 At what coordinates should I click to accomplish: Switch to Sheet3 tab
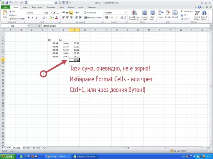click(36, 148)
